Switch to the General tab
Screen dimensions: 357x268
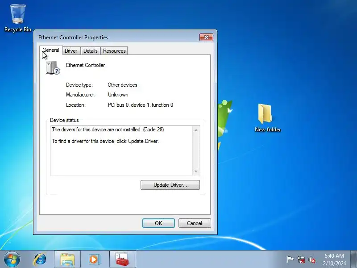(x=51, y=50)
